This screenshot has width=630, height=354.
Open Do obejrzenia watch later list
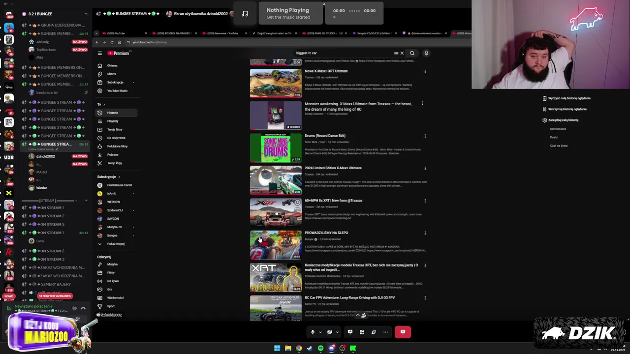pyautogui.click(x=116, y=138)
